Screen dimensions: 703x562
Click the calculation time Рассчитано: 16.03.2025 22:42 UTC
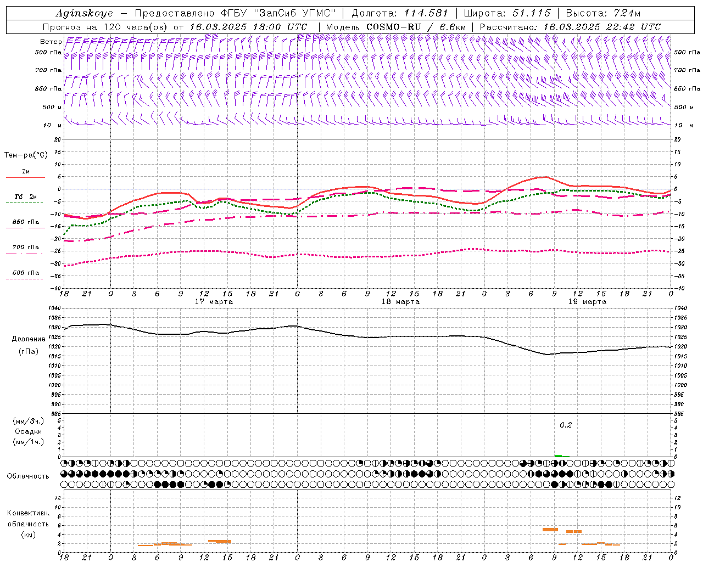[570, 27]
